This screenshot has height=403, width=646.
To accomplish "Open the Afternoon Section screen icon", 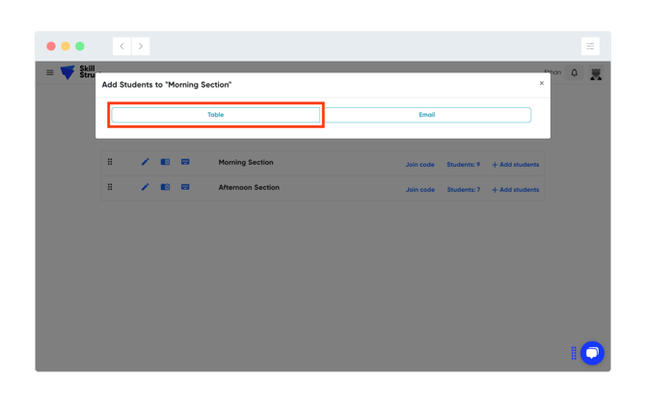I will pos(185,187).
